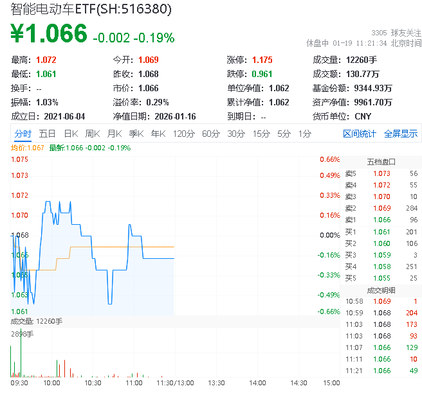Open 全屏显示 fullscreen view
422x395 pixels.
pos(401,134)
